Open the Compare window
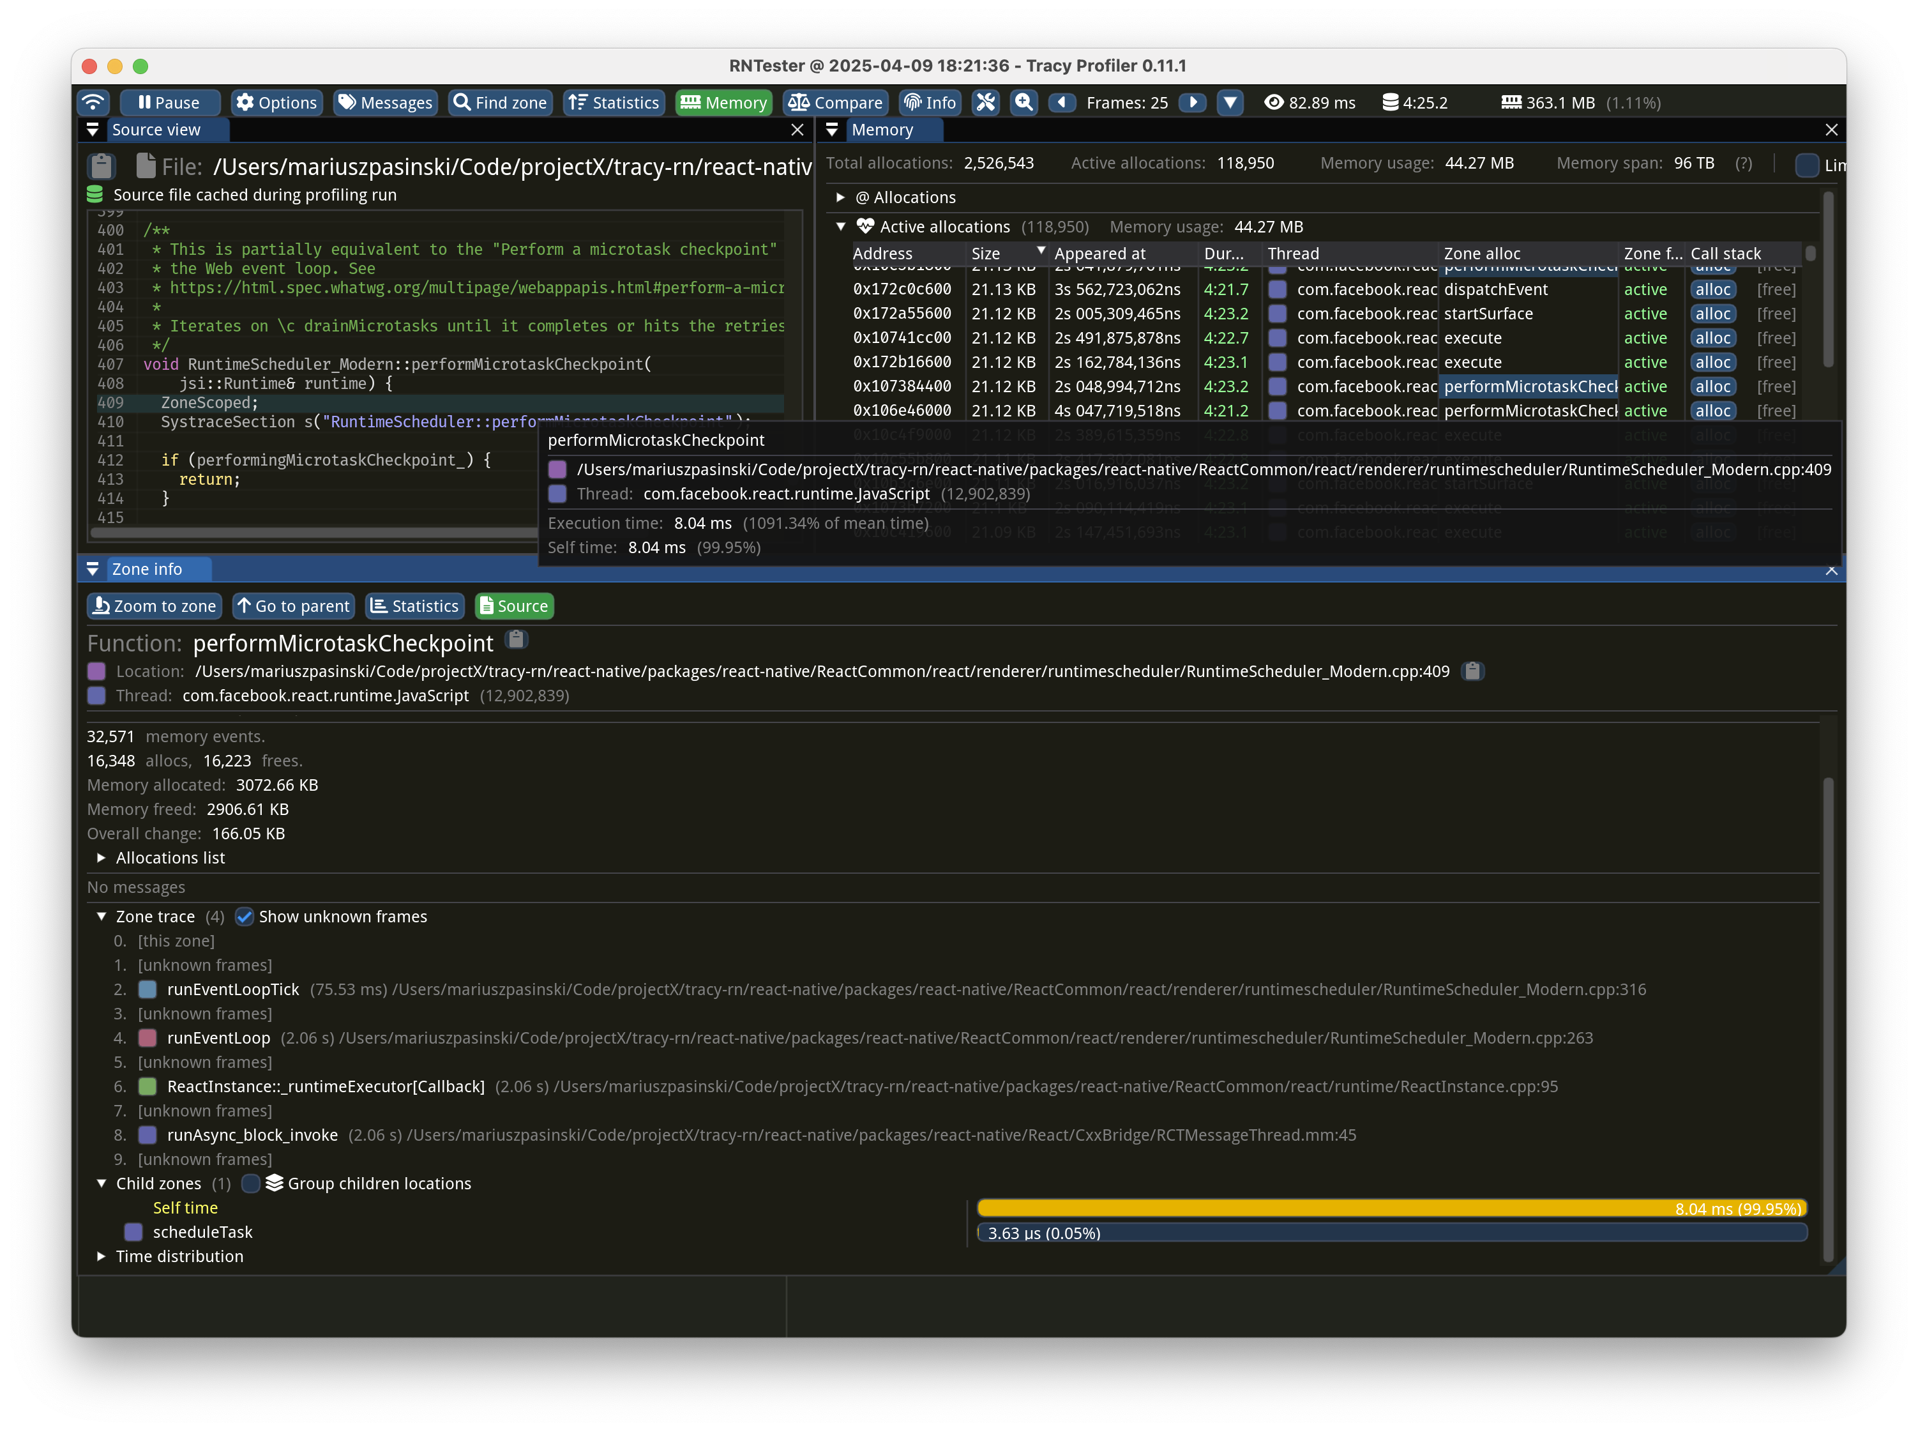Viewport: 1918px width, 1432px height. [x=835, y=102]
